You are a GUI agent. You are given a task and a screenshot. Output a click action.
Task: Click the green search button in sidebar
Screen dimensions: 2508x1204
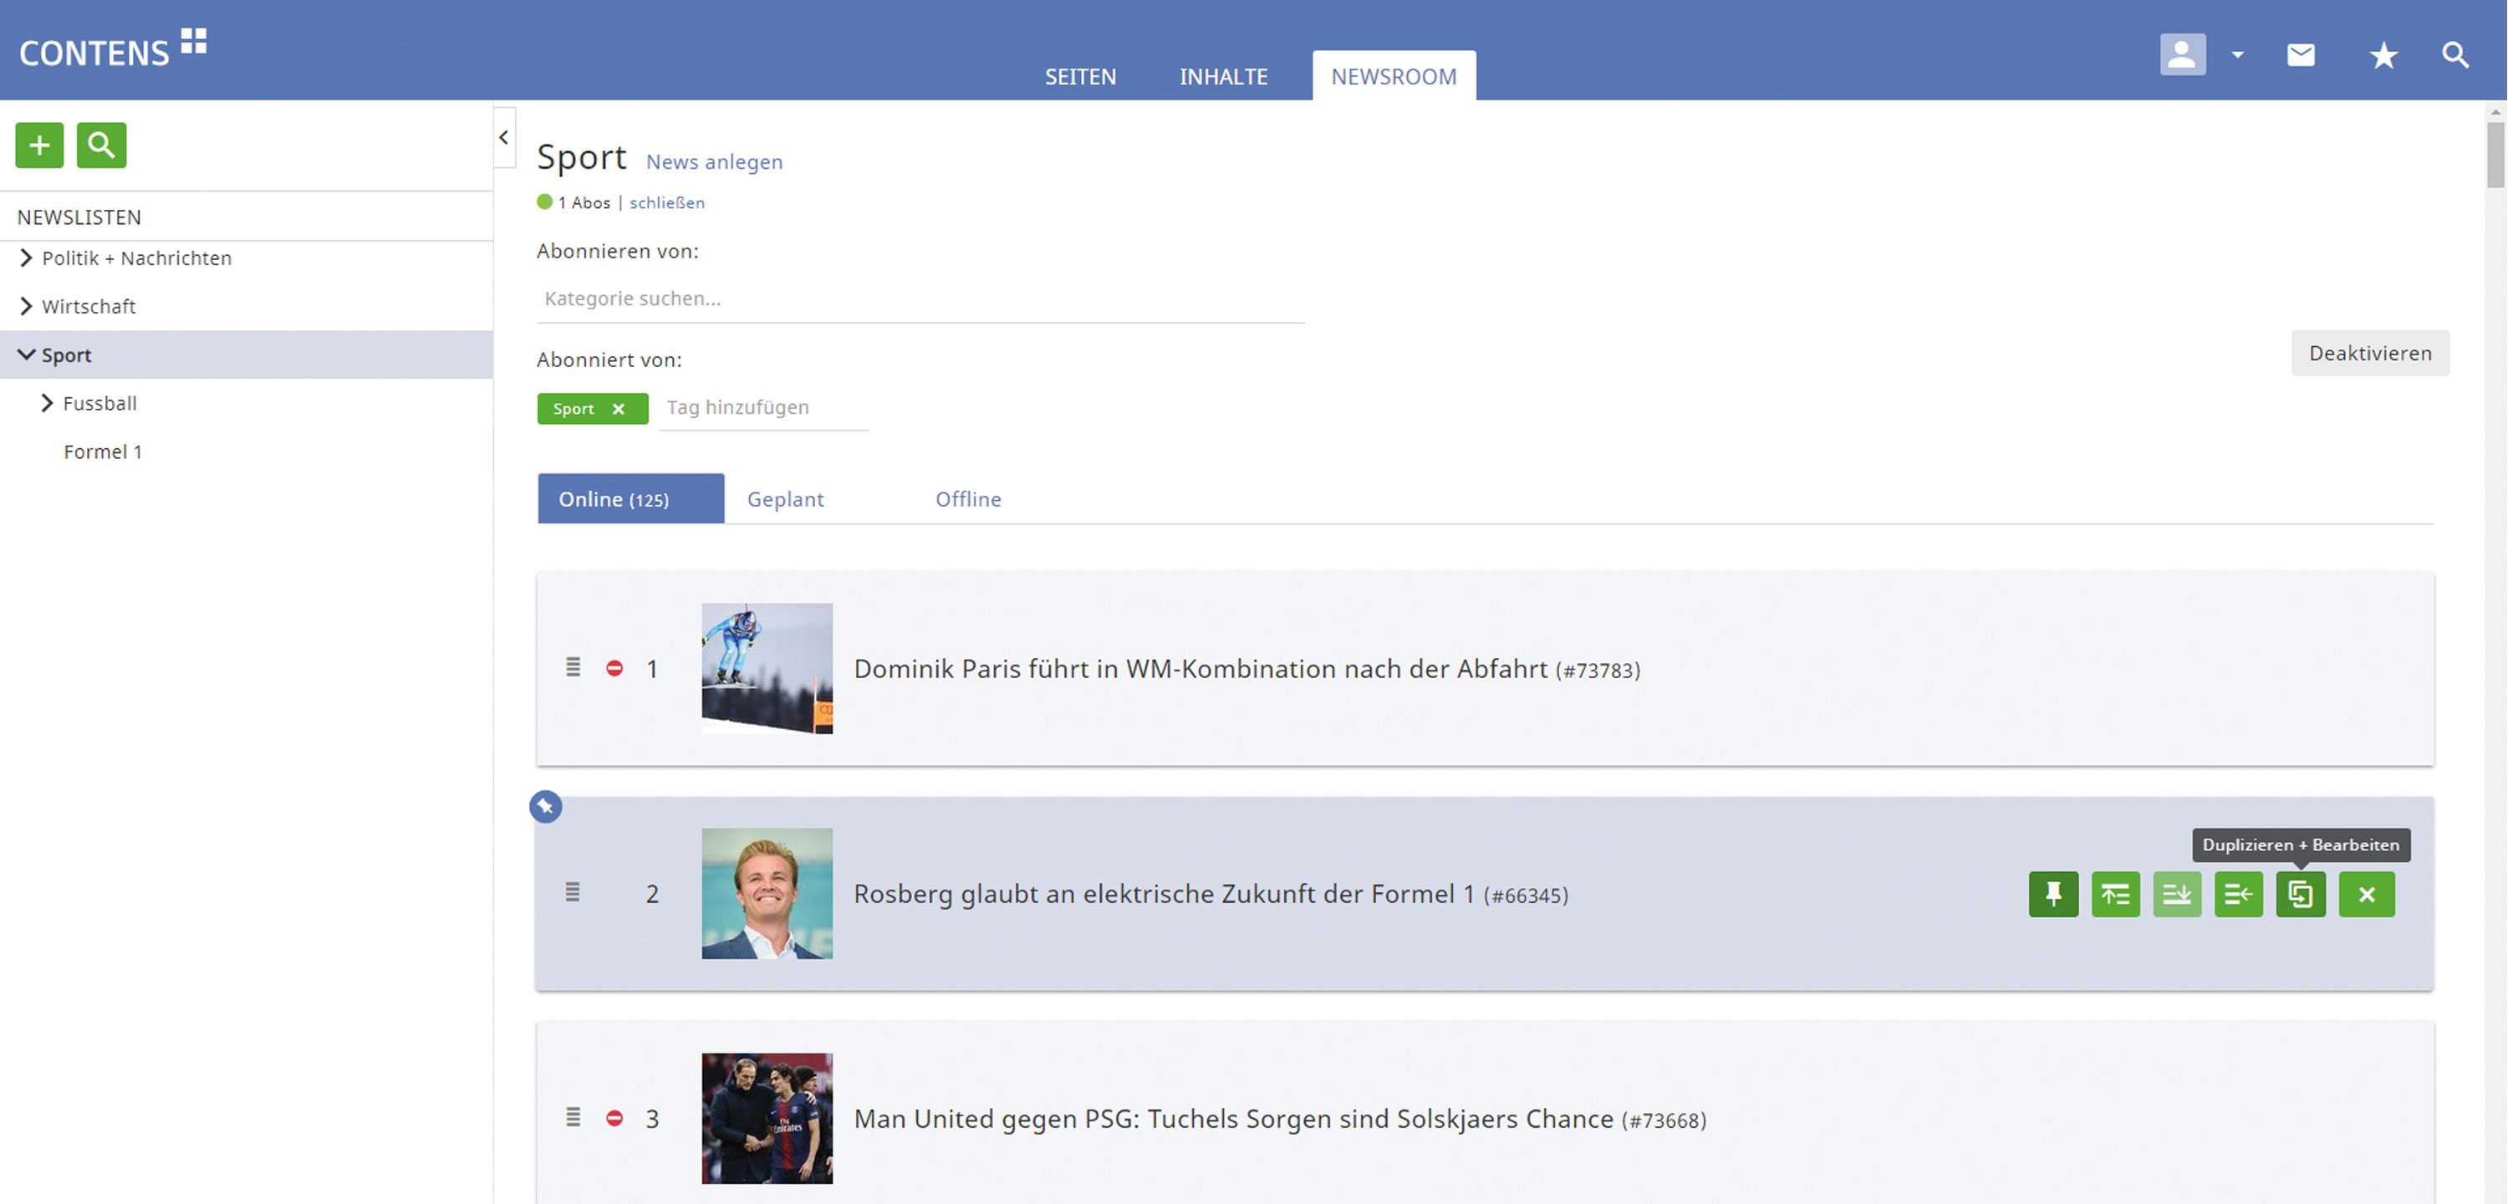pyautogui.click(x=101, y=145)
